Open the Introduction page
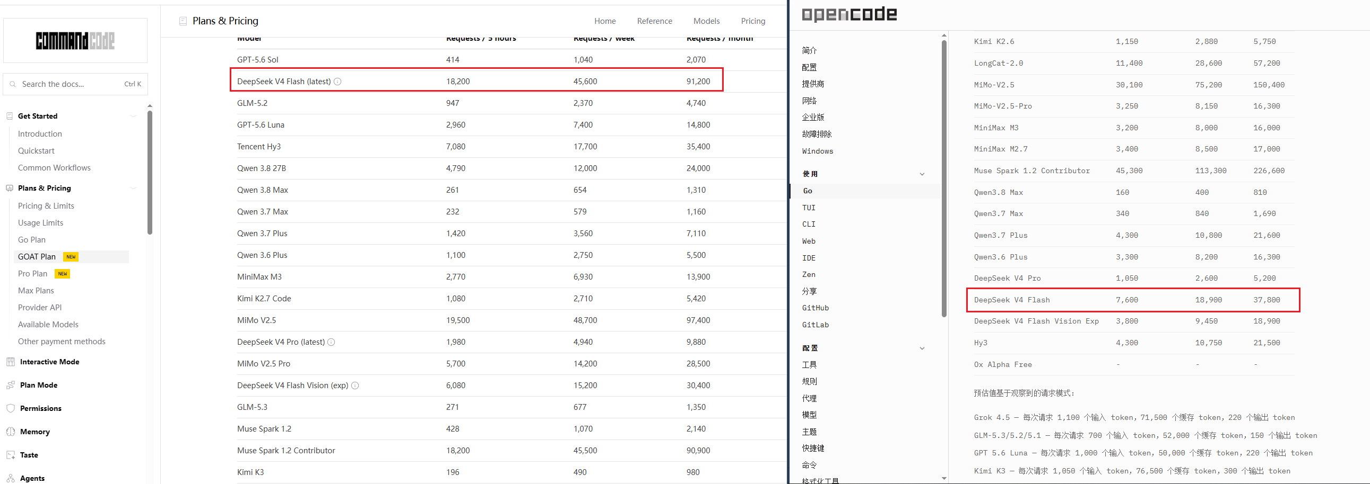The image size is (1370, 484). (40, 134)
